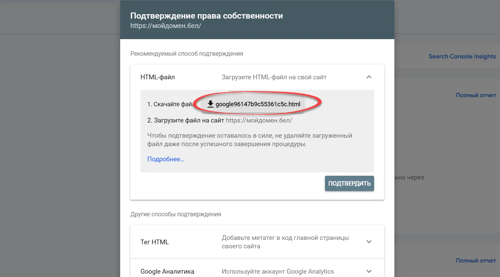The height and width of the screenshot is (277, 500).
Task: Click the HTML-файл method title
Action: pyautogui.click(x=157, y=77)
